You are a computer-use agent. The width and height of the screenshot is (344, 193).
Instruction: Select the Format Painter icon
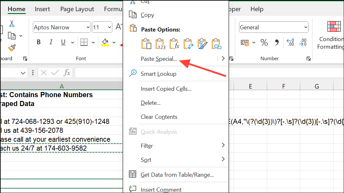(x=11, y=47)
